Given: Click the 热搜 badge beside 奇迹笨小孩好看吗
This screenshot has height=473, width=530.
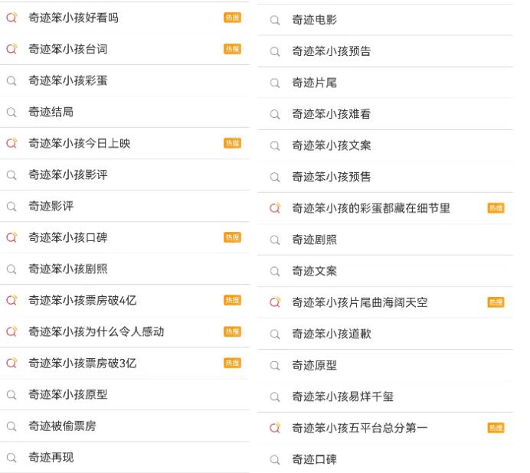Looking at the screenshot, I should pyautogui.click(x=232, y=18).
